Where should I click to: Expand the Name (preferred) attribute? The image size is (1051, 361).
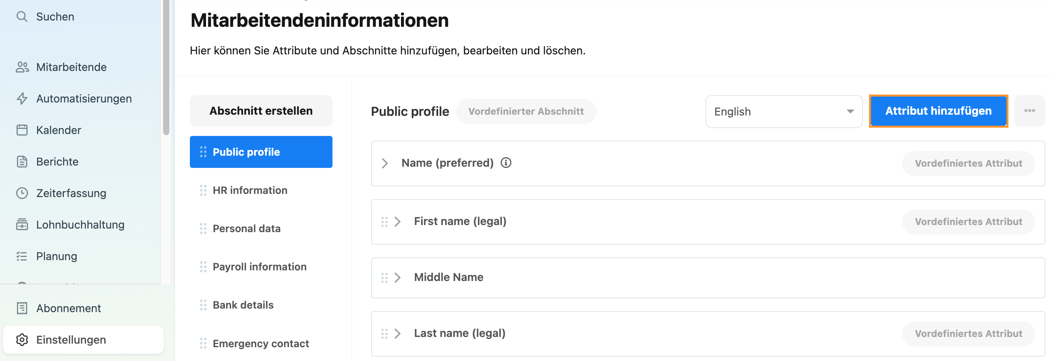[384, 163]
